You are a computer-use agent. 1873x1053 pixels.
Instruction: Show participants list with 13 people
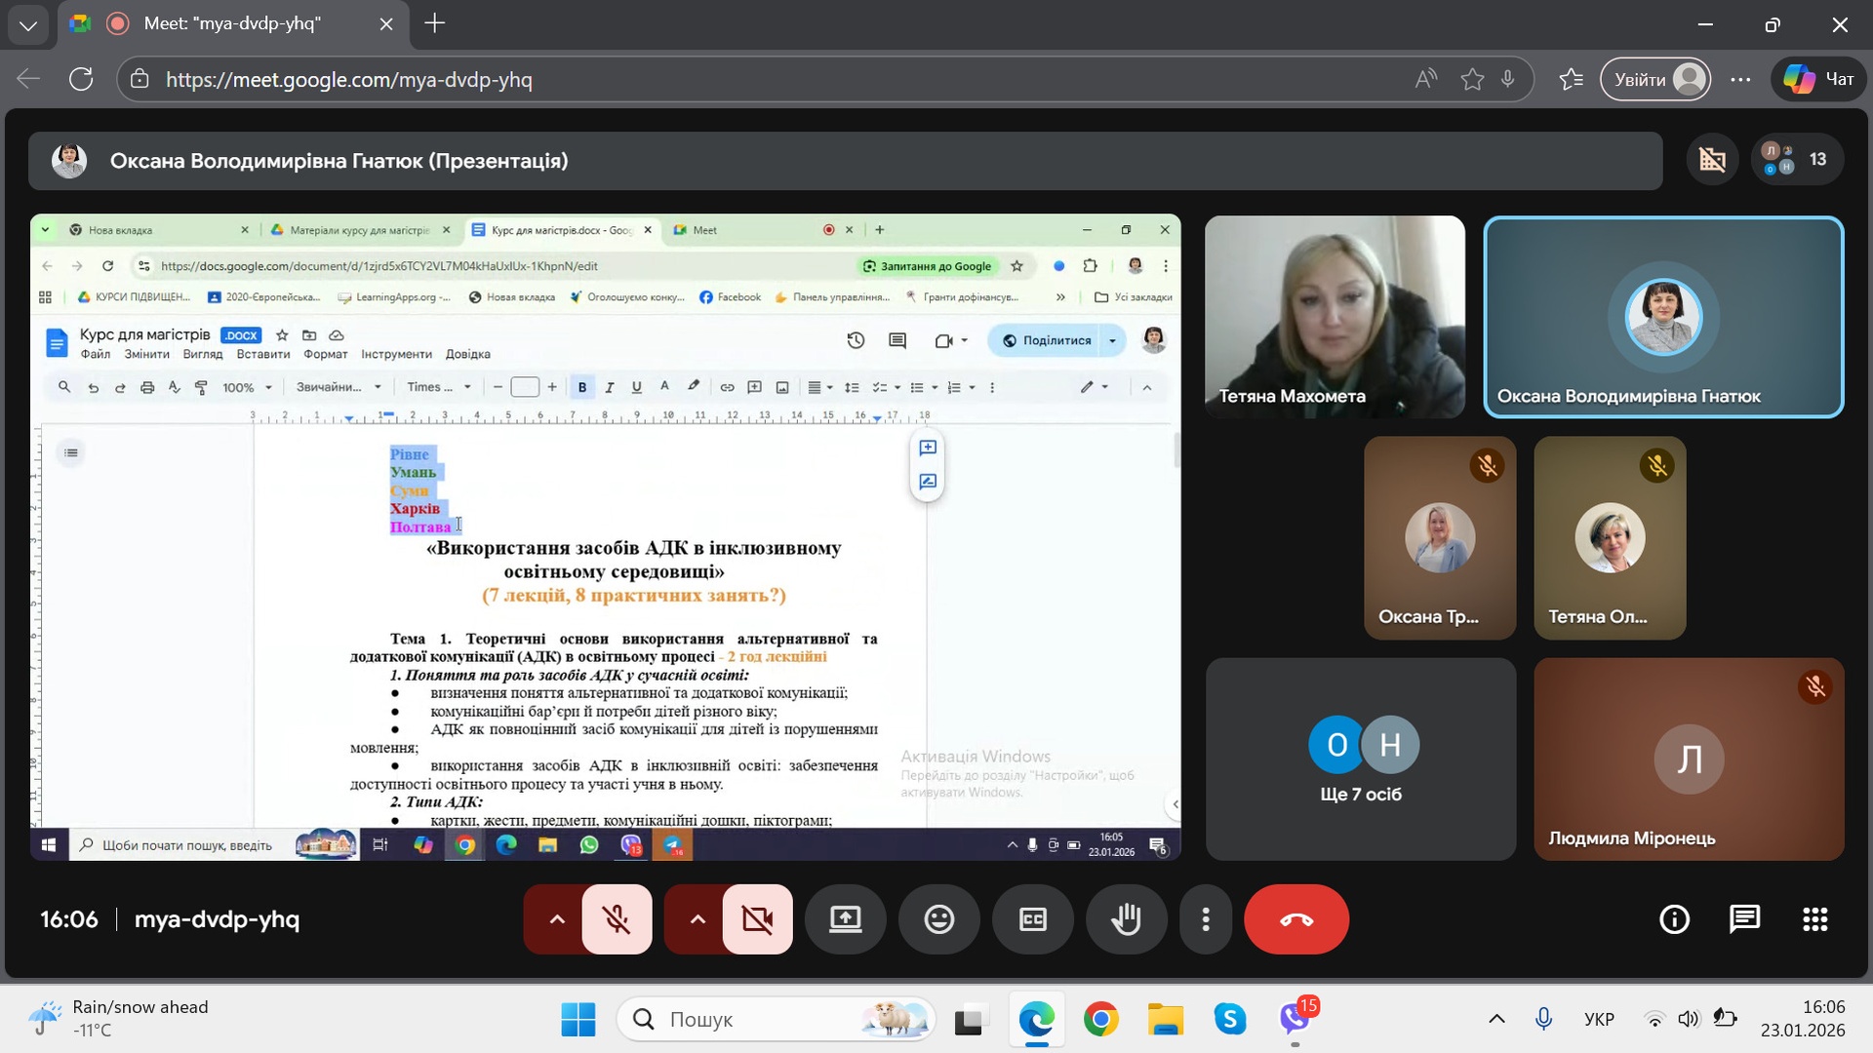1797,160
